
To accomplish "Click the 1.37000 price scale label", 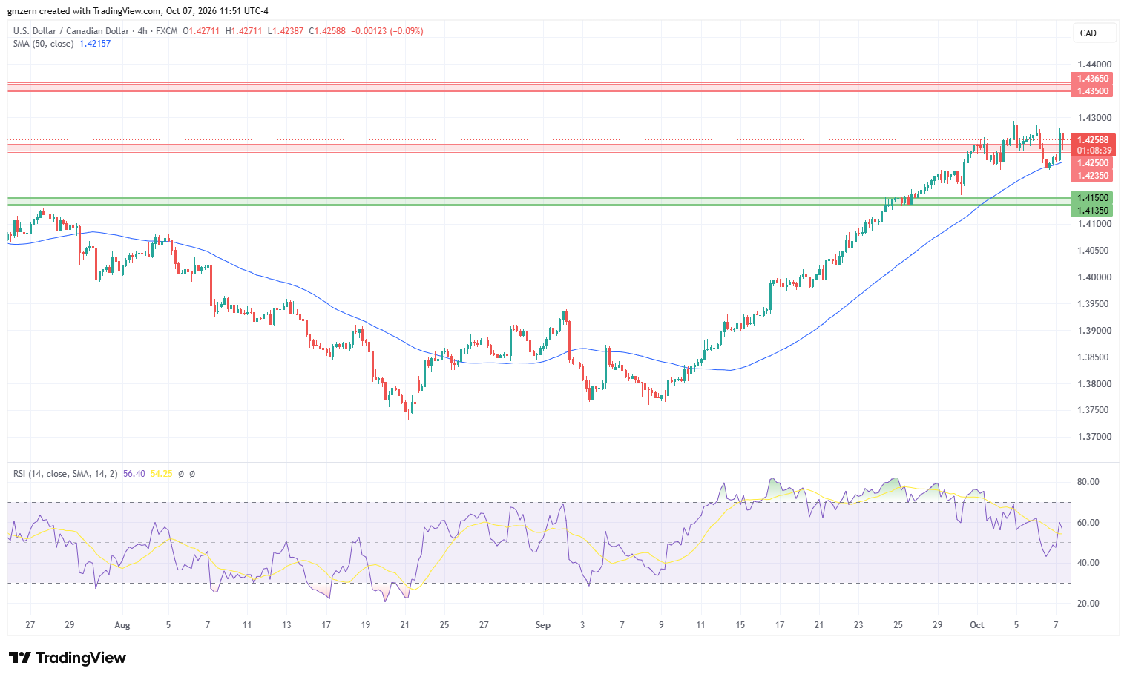I will pos(1094,437).
